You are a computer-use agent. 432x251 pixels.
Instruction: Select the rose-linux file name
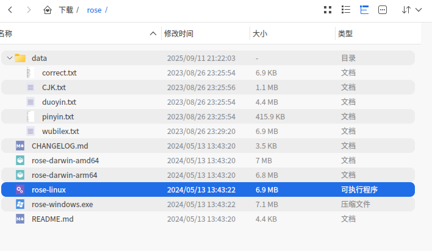pyautogui.click(x=49, y=189)
